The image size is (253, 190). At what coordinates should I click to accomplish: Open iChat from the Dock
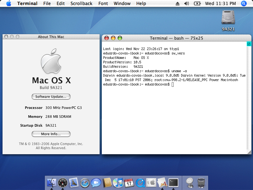click(x=96, y=182)
